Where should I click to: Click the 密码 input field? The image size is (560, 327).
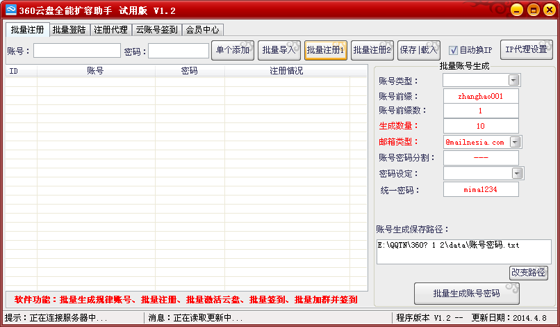coord(179,51)
